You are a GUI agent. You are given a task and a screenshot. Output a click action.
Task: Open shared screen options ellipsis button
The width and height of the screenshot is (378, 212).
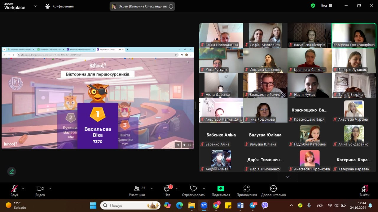tap(171, 6)
